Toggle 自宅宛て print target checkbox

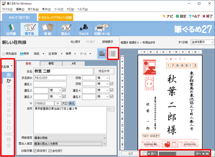35,151
